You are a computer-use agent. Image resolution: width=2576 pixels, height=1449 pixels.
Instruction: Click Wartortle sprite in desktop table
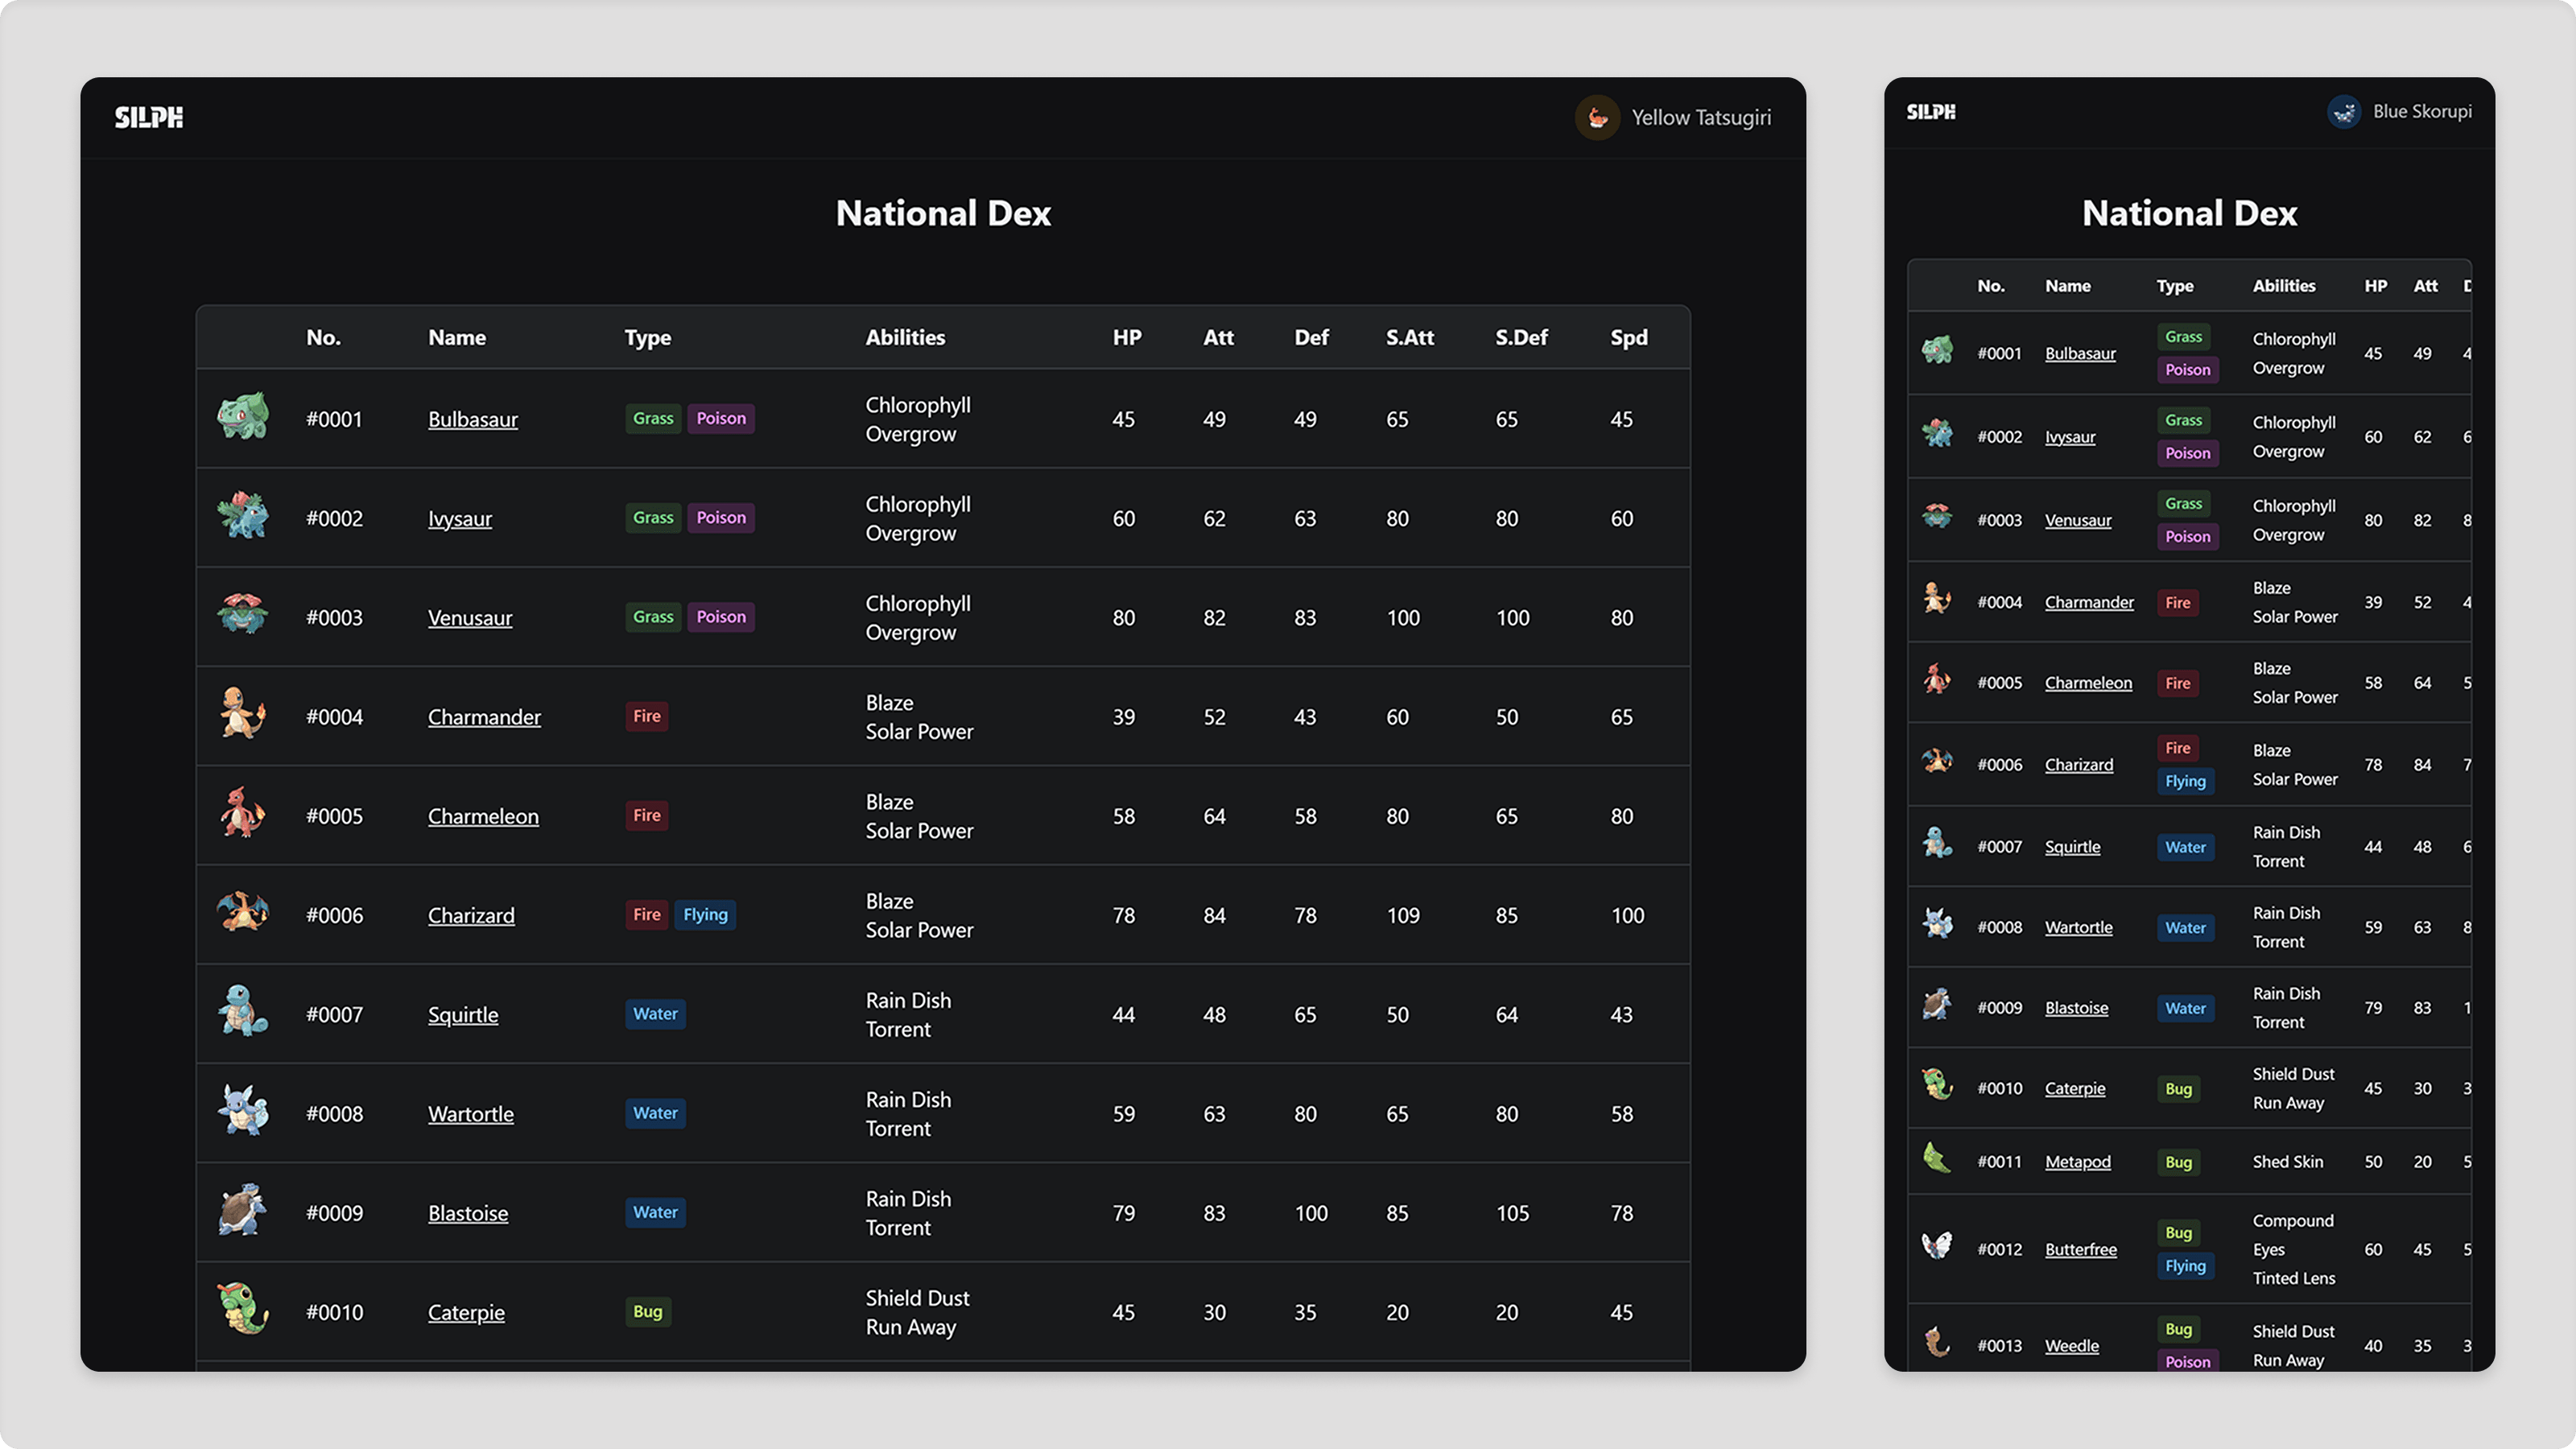[242, 1110]
